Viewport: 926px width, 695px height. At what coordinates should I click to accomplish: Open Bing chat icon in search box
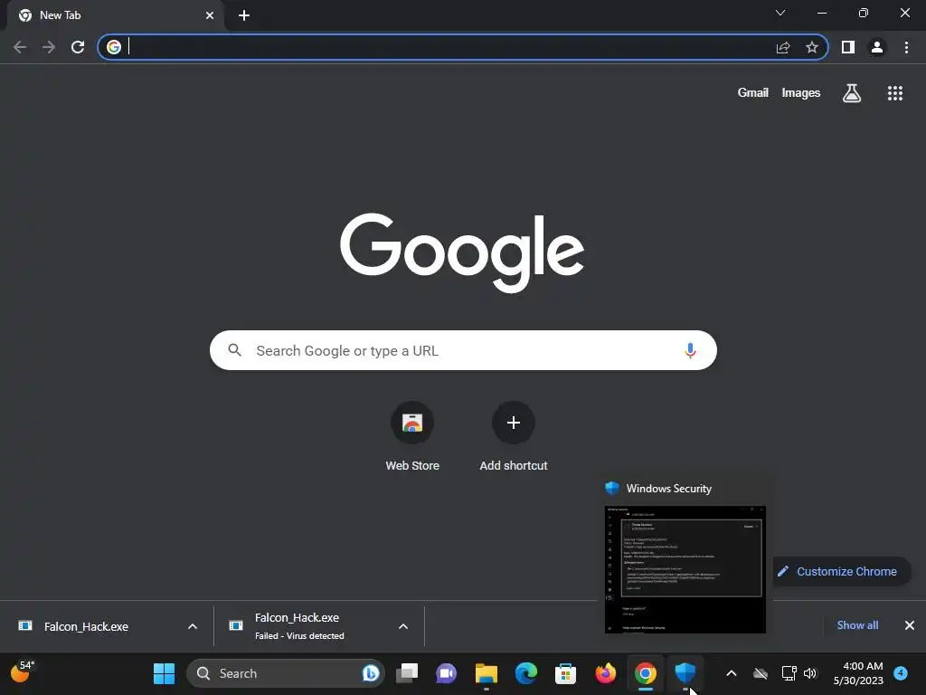pyautogui.click(x=370, y=673)
